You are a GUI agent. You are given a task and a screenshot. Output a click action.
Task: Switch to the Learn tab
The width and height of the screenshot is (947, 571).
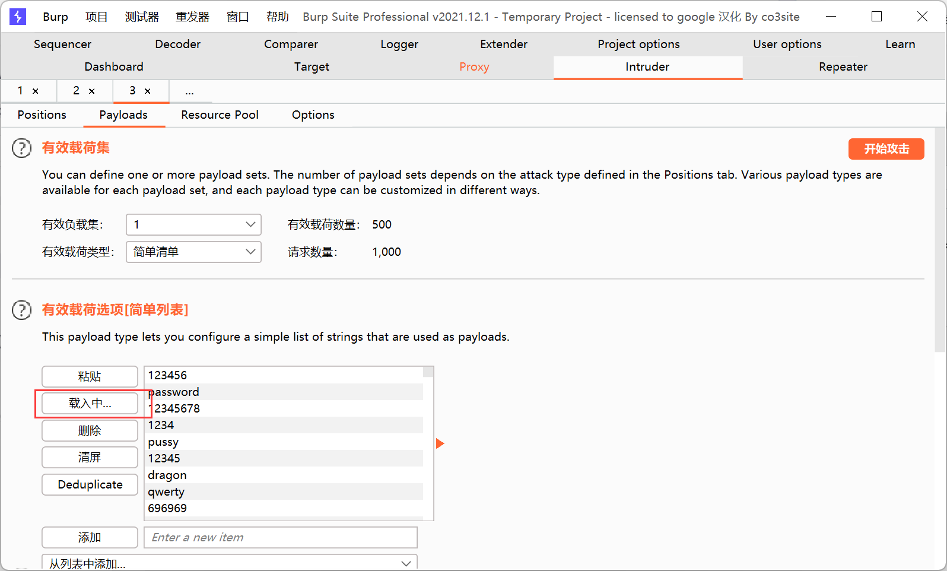click(x=900, y=44)
